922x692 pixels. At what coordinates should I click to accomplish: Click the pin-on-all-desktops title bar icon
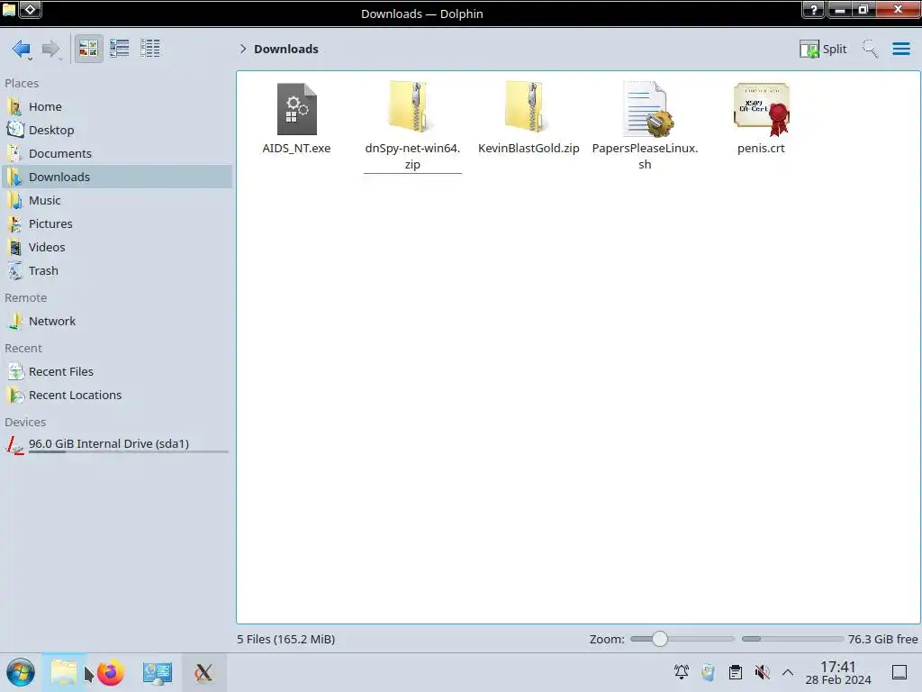(x=31, y=9)
